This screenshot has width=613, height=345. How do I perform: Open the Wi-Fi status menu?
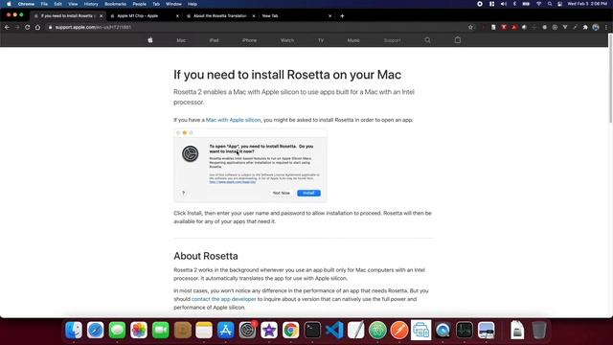pyautogui.click(x=538, y=4)
